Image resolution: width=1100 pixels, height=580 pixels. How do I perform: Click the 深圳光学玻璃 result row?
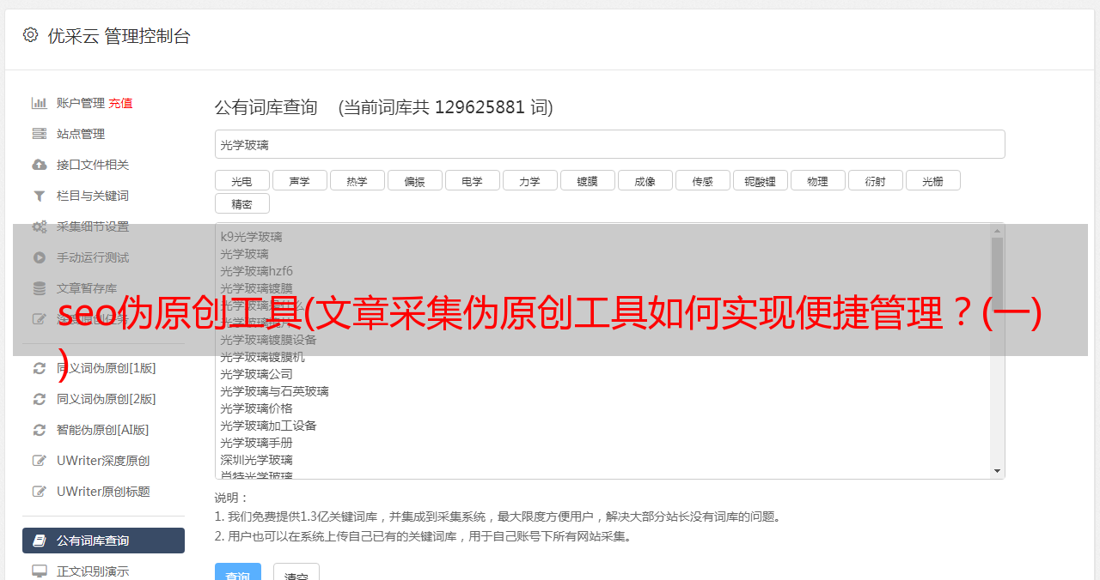click(x=603, y=460)
